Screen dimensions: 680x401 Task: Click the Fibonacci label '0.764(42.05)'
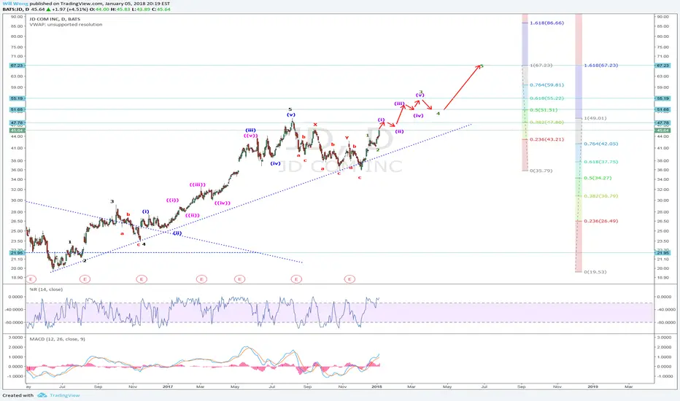tap(601, 144)
